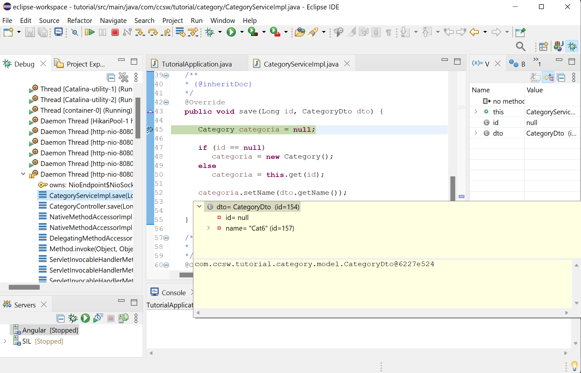Switch to the Java EE perspective
This screenshot has height=373, width=581.
tap(559, 46)
